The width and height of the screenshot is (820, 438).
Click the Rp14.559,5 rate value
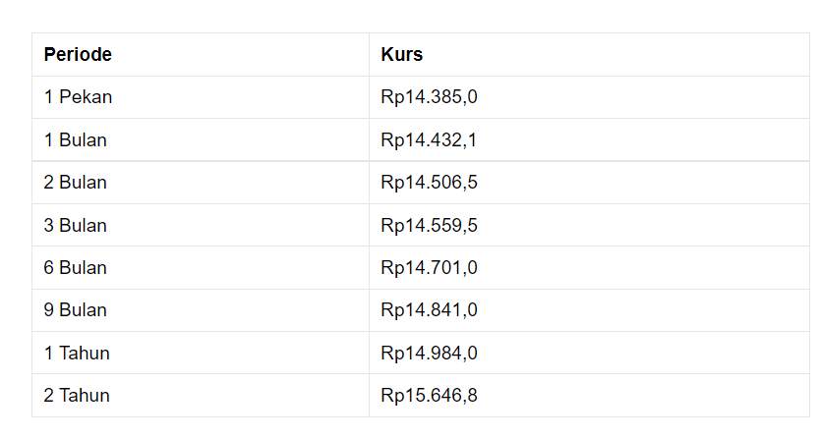pyautogui.click(x=429, y=226)
